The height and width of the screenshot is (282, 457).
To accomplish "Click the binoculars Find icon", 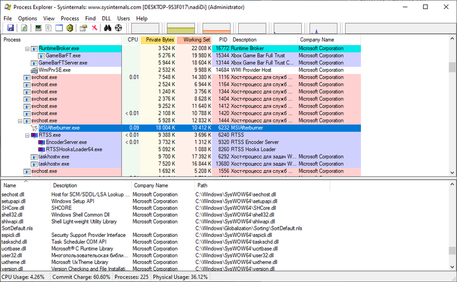I will 108,28.
